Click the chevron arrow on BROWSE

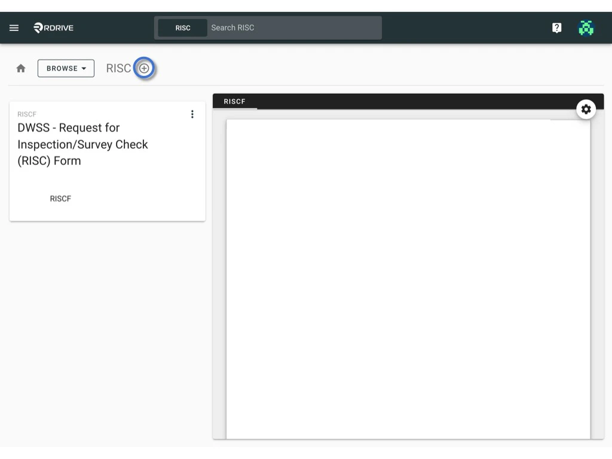coord(84,68)
